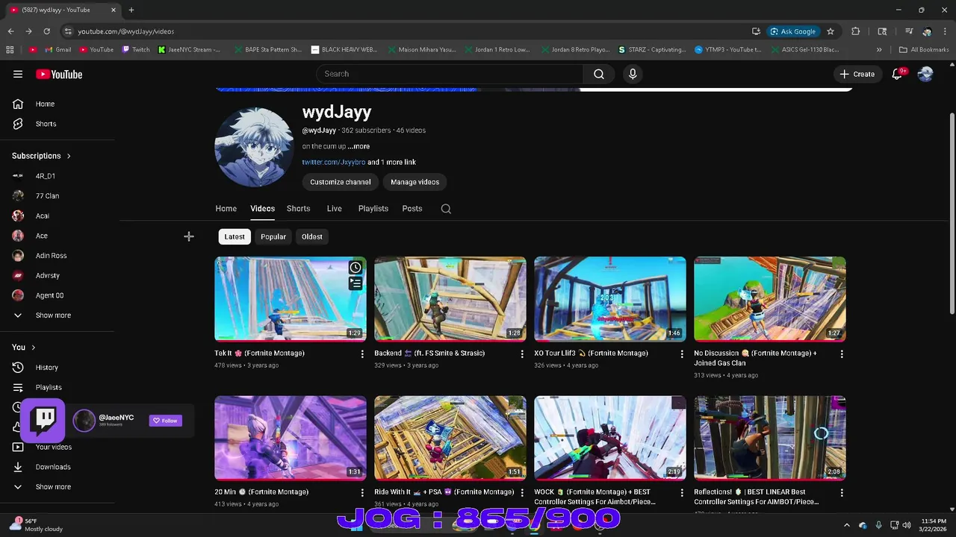The height and width of the screenshot is (537, 956).
Task: Open options menu for WOCK video
Action: (682, 492)
